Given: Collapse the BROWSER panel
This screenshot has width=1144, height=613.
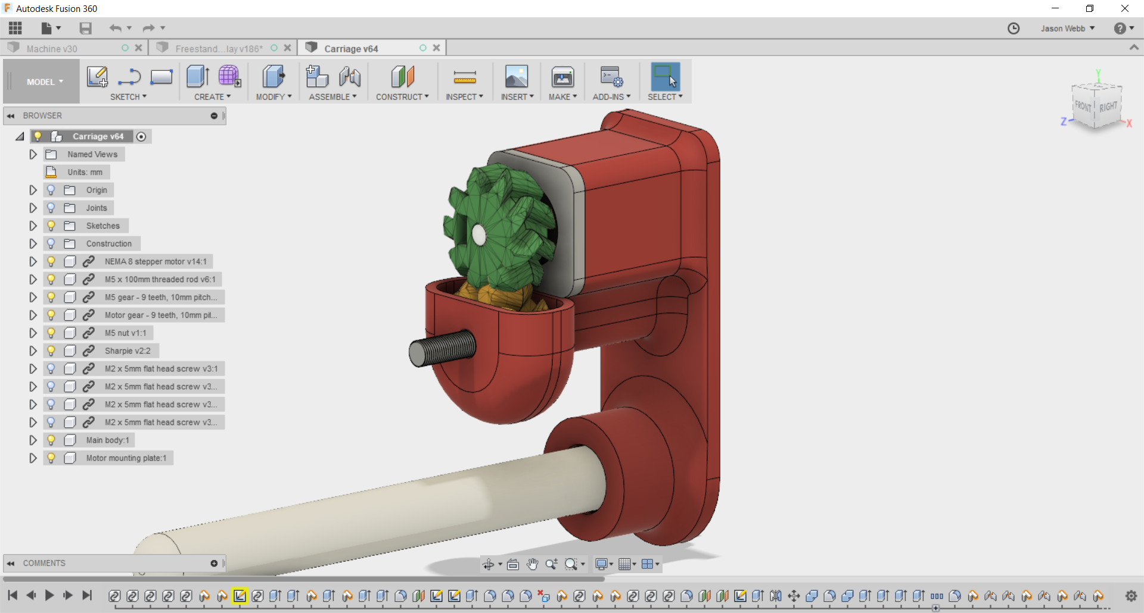Looking at the screenshot, I should pyautogui.click(x=11, y=115).
